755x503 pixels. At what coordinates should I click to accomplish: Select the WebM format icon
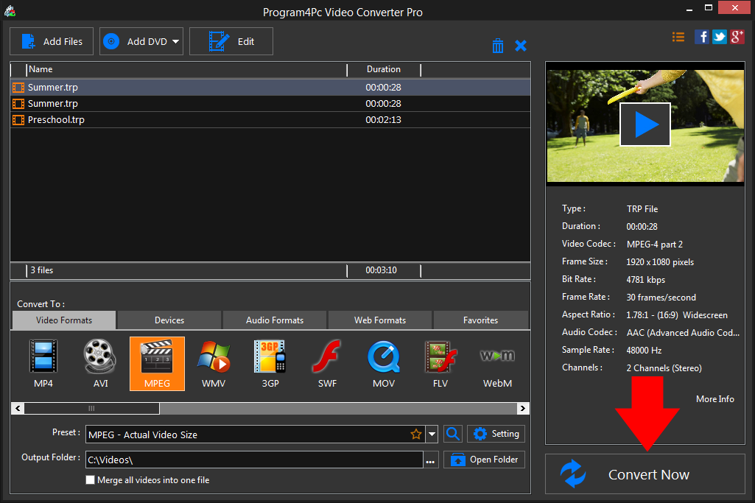[x=496, y=362]
